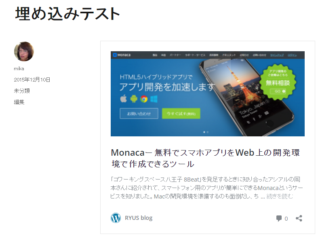Click the 編集 edit link
Viewport: 318px width, 236px height.
[19, 102]
